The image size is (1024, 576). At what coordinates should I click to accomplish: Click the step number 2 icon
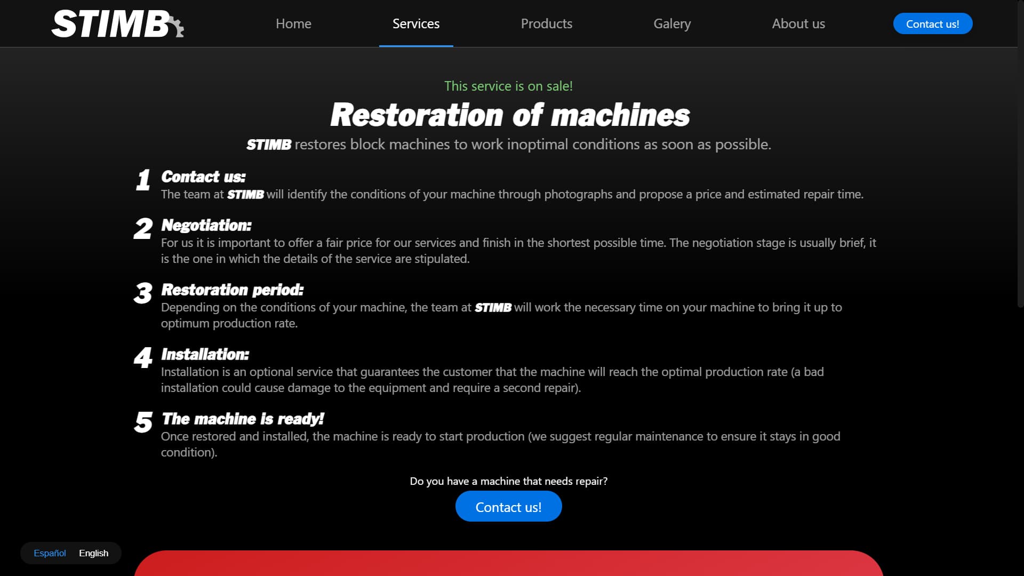click(143, 229)
